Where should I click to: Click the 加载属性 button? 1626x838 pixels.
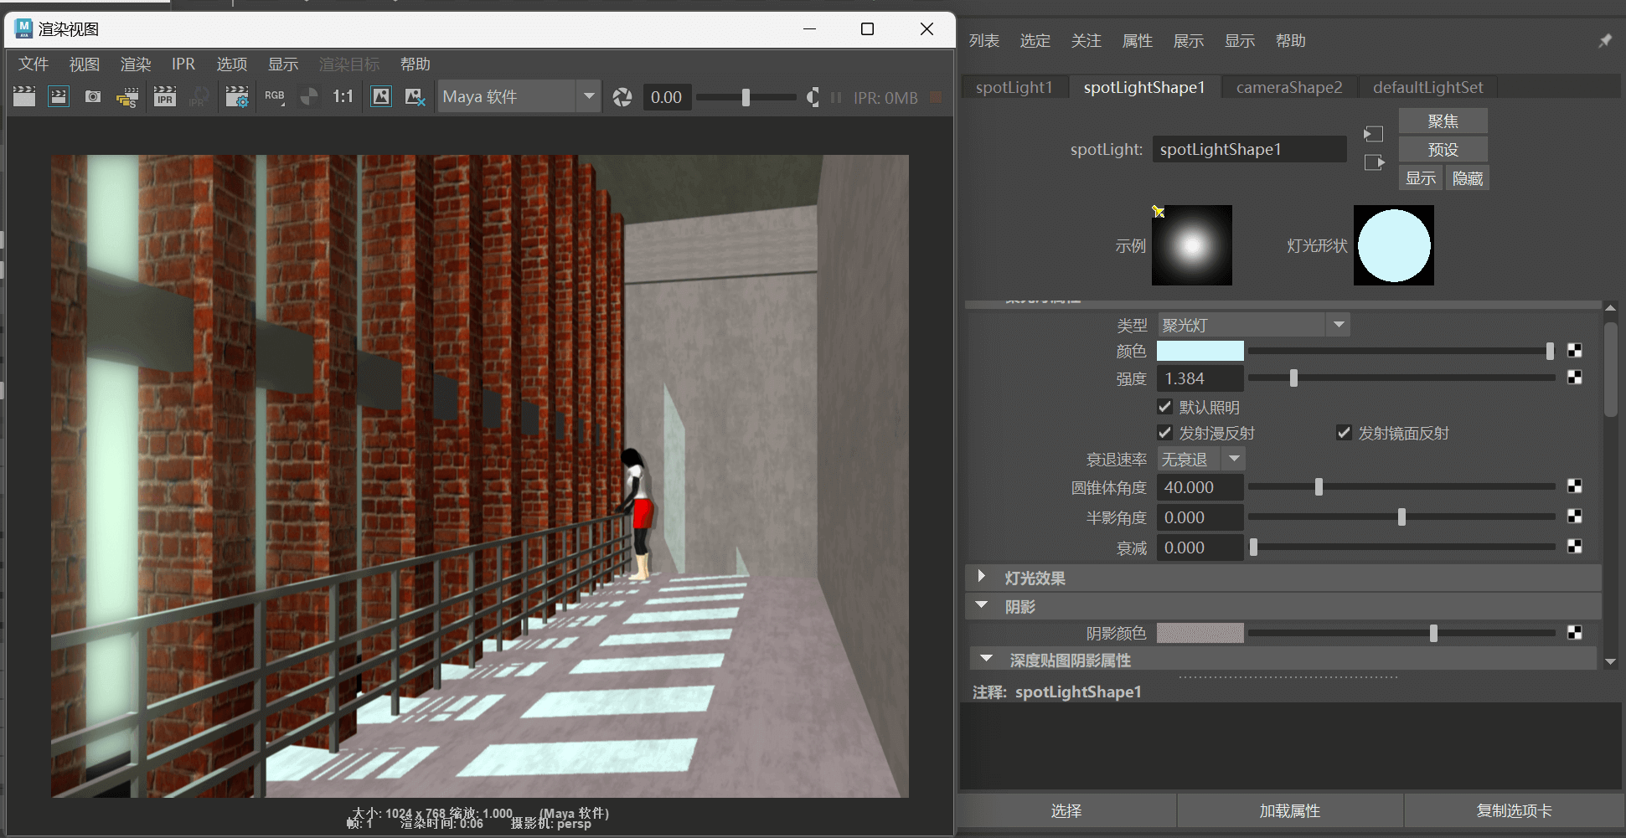point(1289,810)
